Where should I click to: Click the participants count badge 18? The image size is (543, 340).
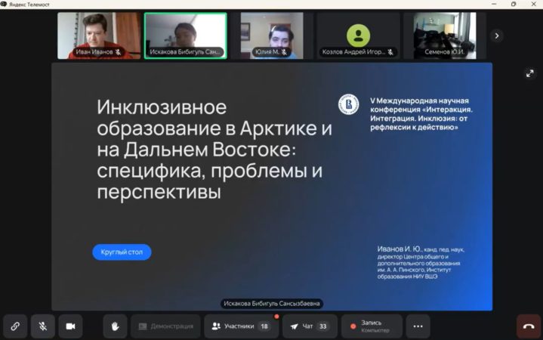264,326
